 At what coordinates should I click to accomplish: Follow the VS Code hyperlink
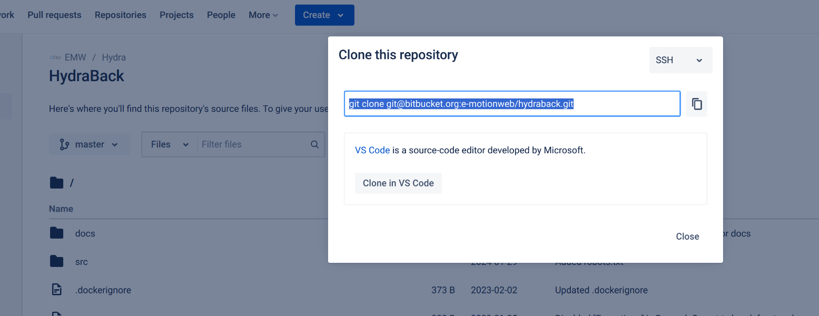point(372,150)
